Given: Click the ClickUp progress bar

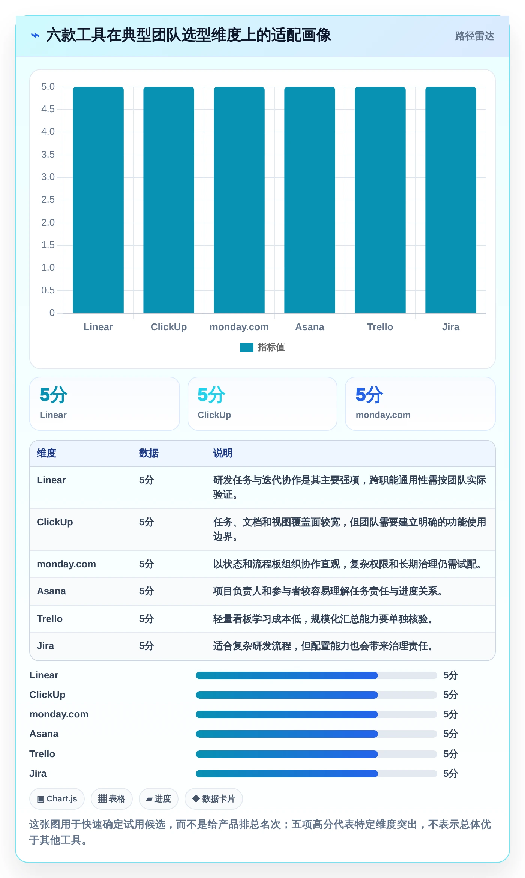Looking at the screenshot, I should (x=316, y=695).
